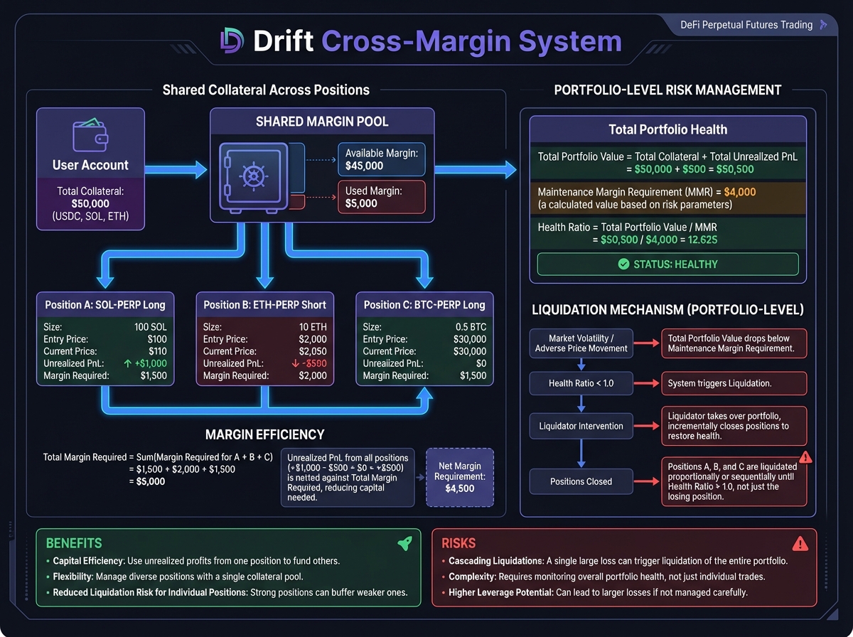853x637 pixels.
Task: Click the warning triangle in Risks header
Action: pyautogui.click(x=800, y=544)
